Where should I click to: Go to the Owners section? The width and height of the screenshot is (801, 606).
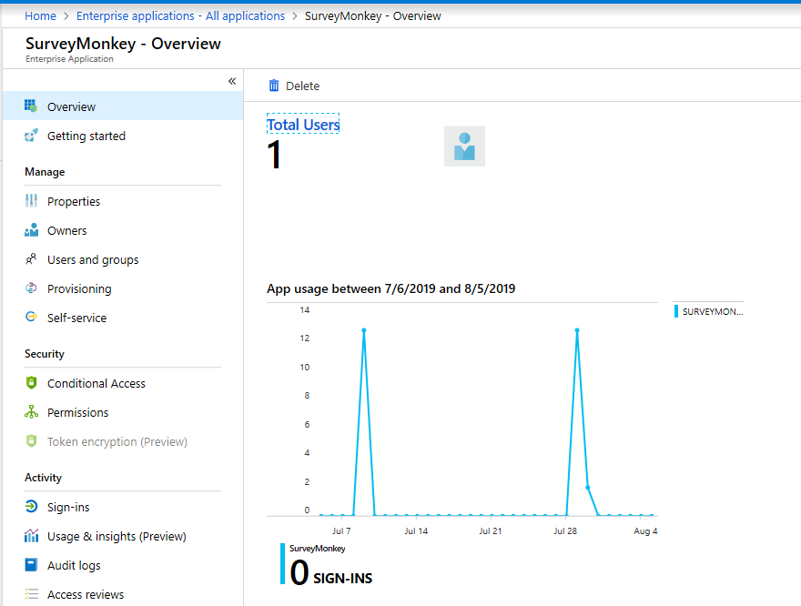123,230
